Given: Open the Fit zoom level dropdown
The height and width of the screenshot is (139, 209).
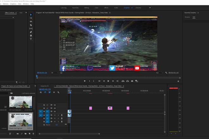Looking at the screenshot, I should (55, 73).
